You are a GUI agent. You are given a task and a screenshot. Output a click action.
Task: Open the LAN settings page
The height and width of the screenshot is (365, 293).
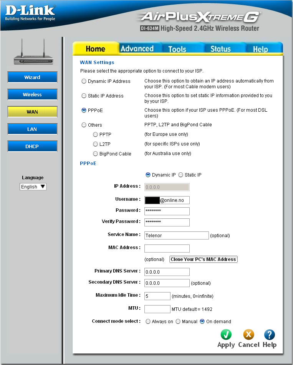coord(32,129)
